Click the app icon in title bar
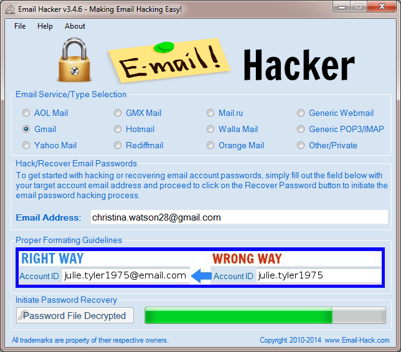This screenshot has height=352, width=401. coord(10,9)
